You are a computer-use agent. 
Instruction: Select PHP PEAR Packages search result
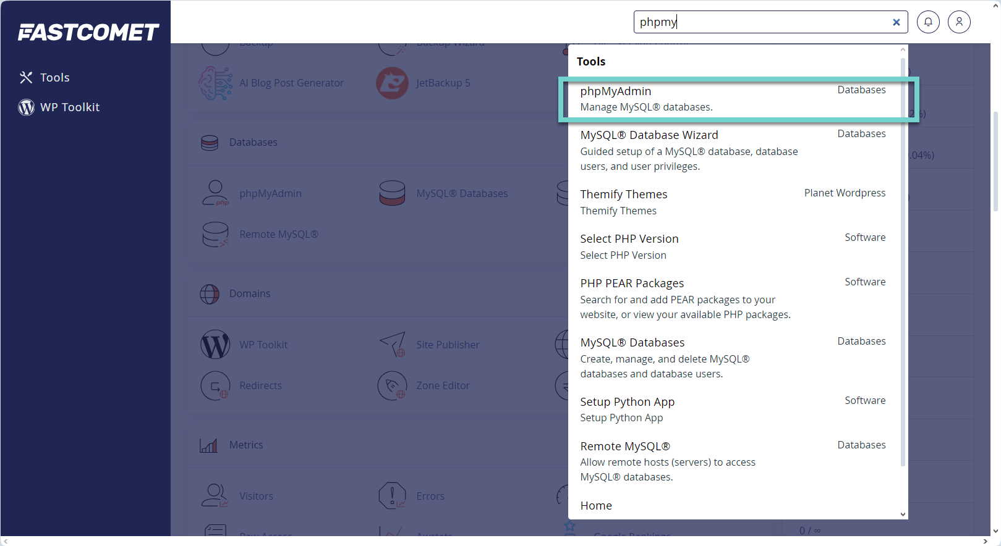click(733, 298)
